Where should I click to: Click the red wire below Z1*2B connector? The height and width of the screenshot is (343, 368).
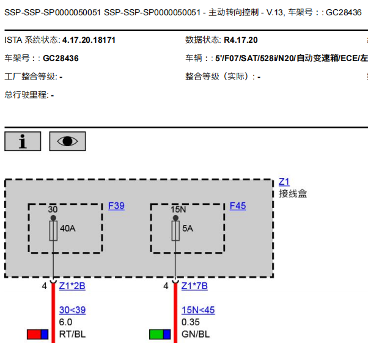53,312
